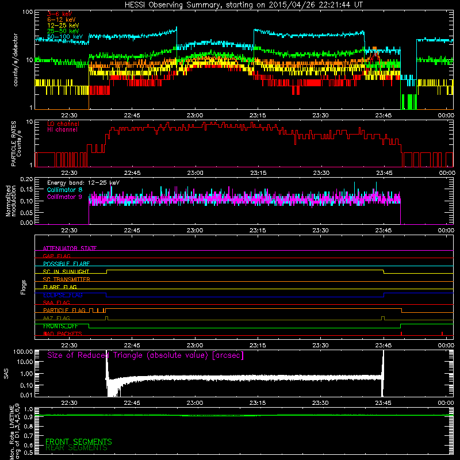
Task: Click the Energy band: 12-25 keV label
Action: (x=83, y=183)
